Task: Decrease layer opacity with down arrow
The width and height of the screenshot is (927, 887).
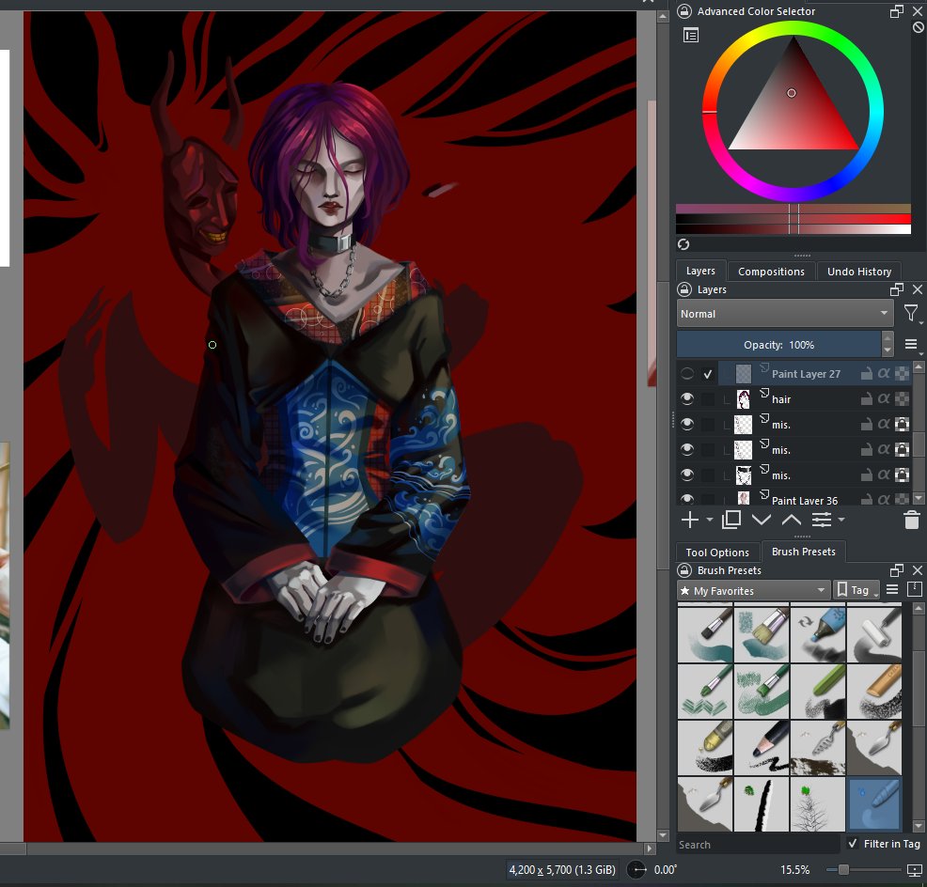Action: coord(888,351)
